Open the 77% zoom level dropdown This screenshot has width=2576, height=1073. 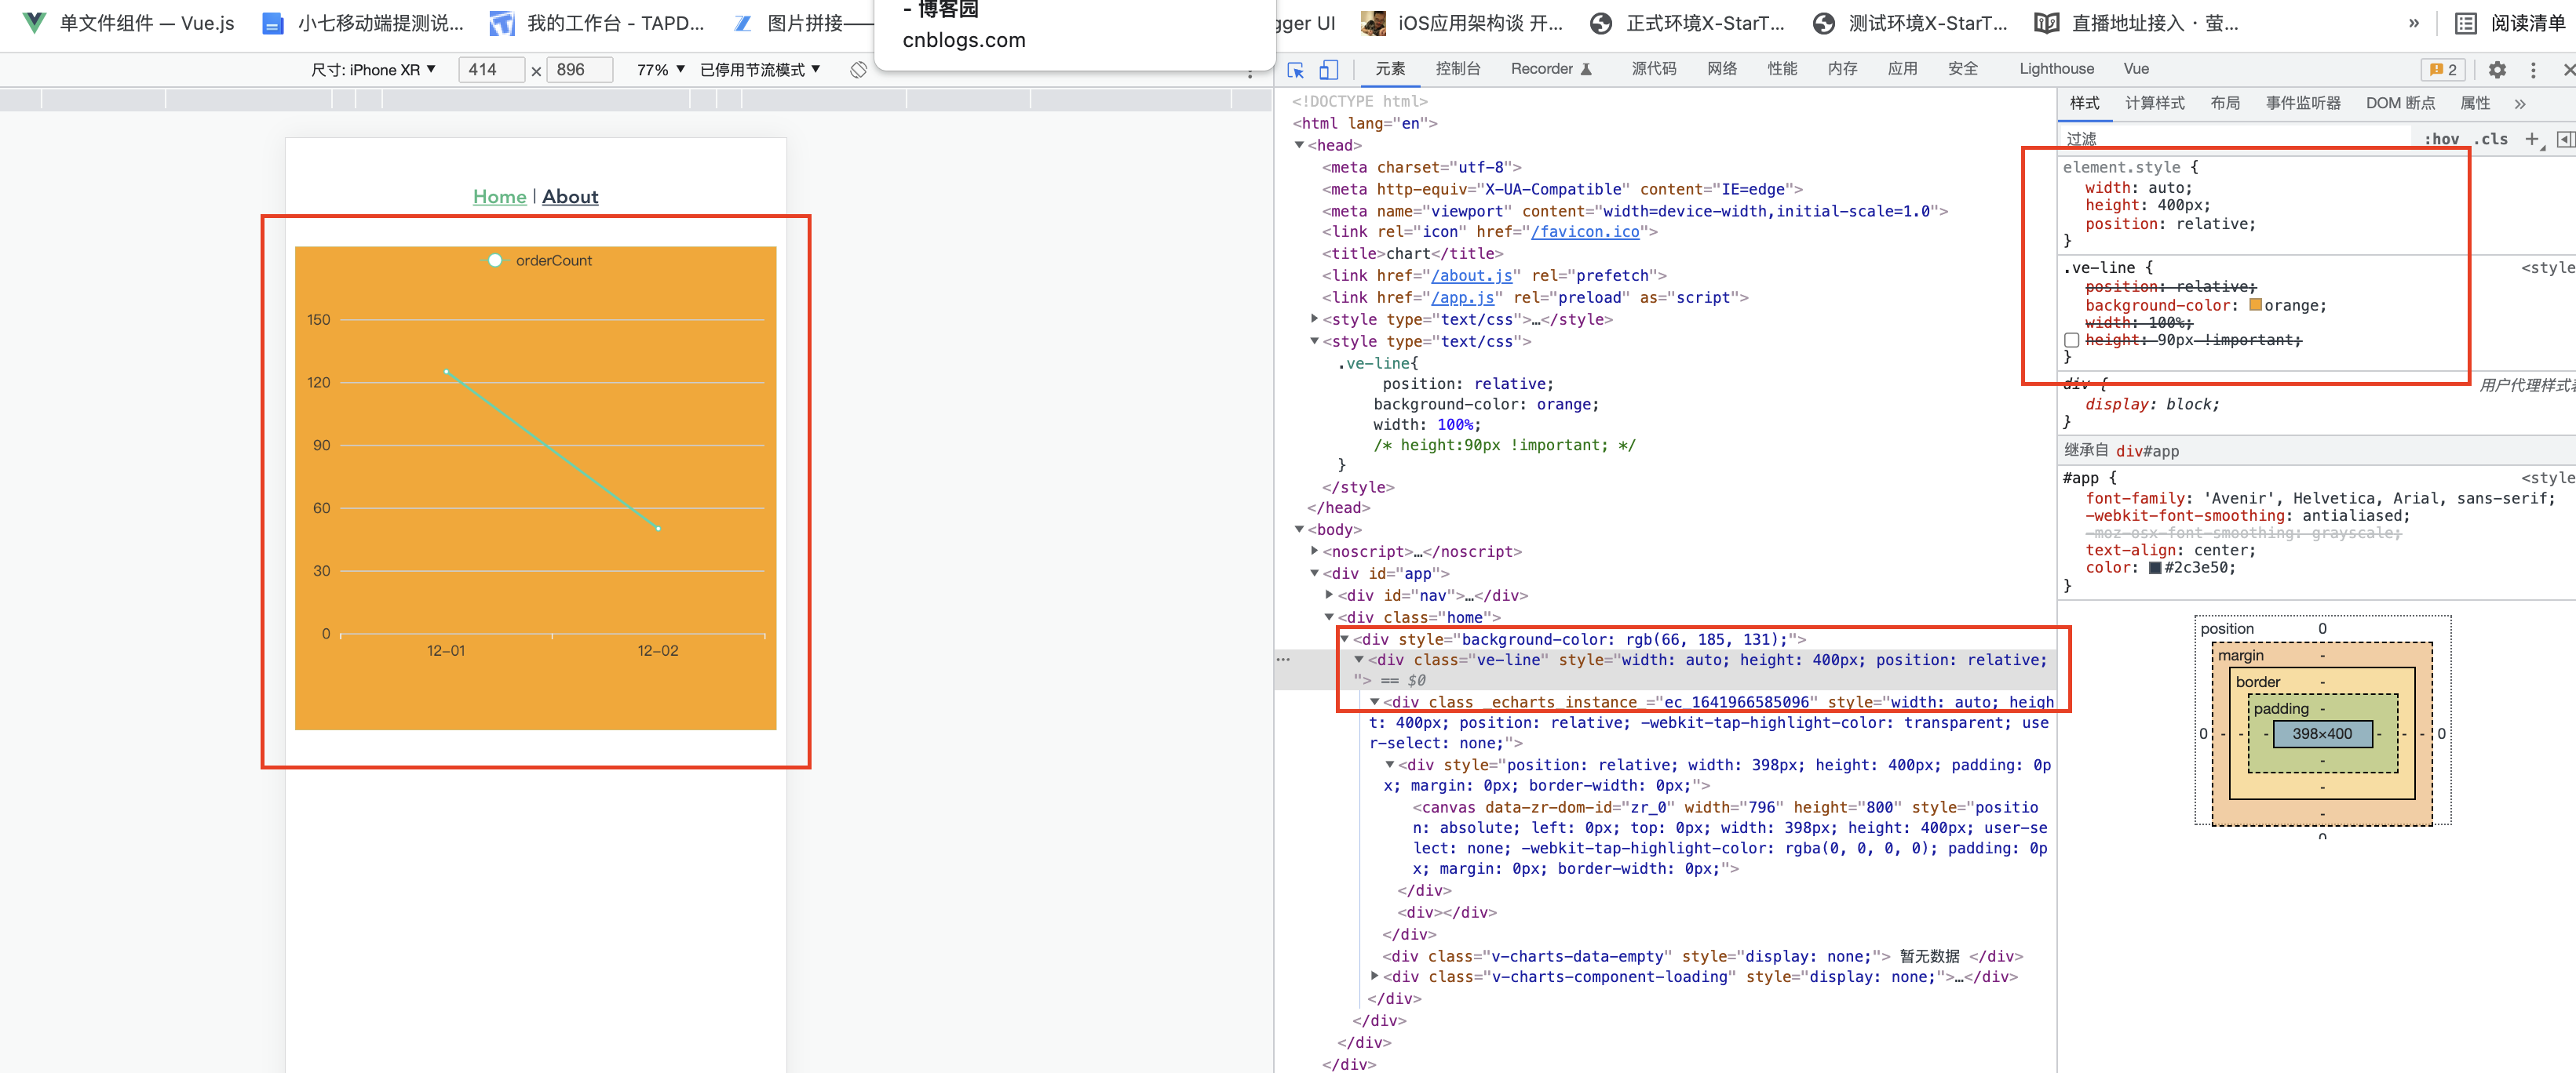pos(660,70)
